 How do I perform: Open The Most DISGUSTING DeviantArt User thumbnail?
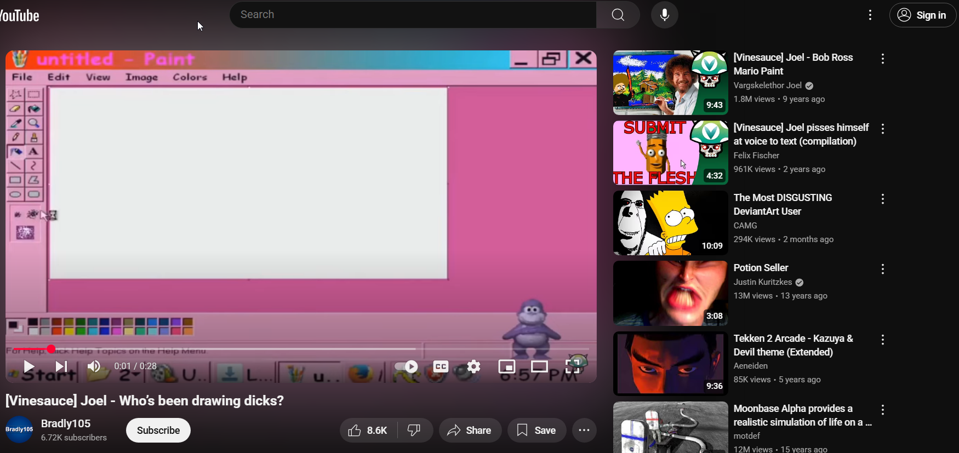click(671, 223)
